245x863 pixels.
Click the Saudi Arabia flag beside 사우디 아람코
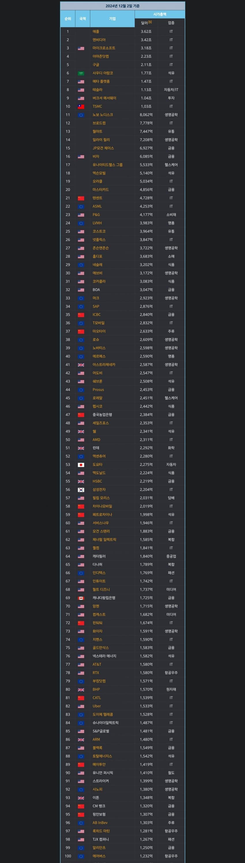coord(81,73)
